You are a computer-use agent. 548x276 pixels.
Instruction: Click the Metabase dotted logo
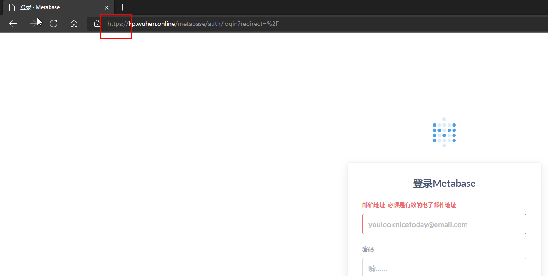point(444,133)
